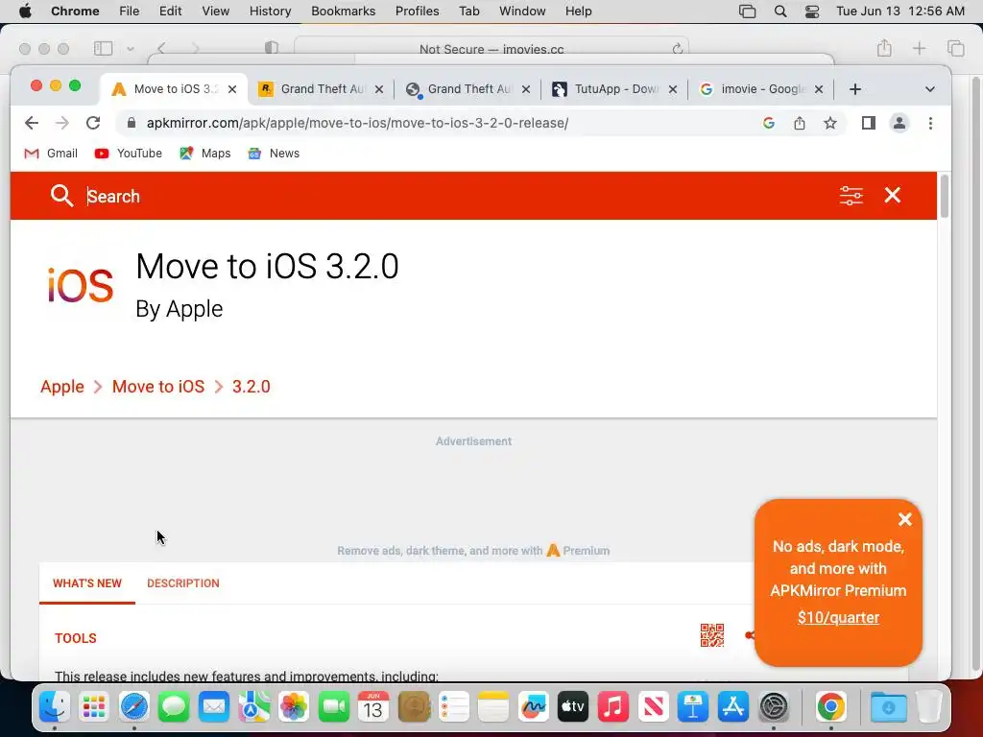Click the iOS app logo
Screen dimensions: 983x737
[81, 284]
